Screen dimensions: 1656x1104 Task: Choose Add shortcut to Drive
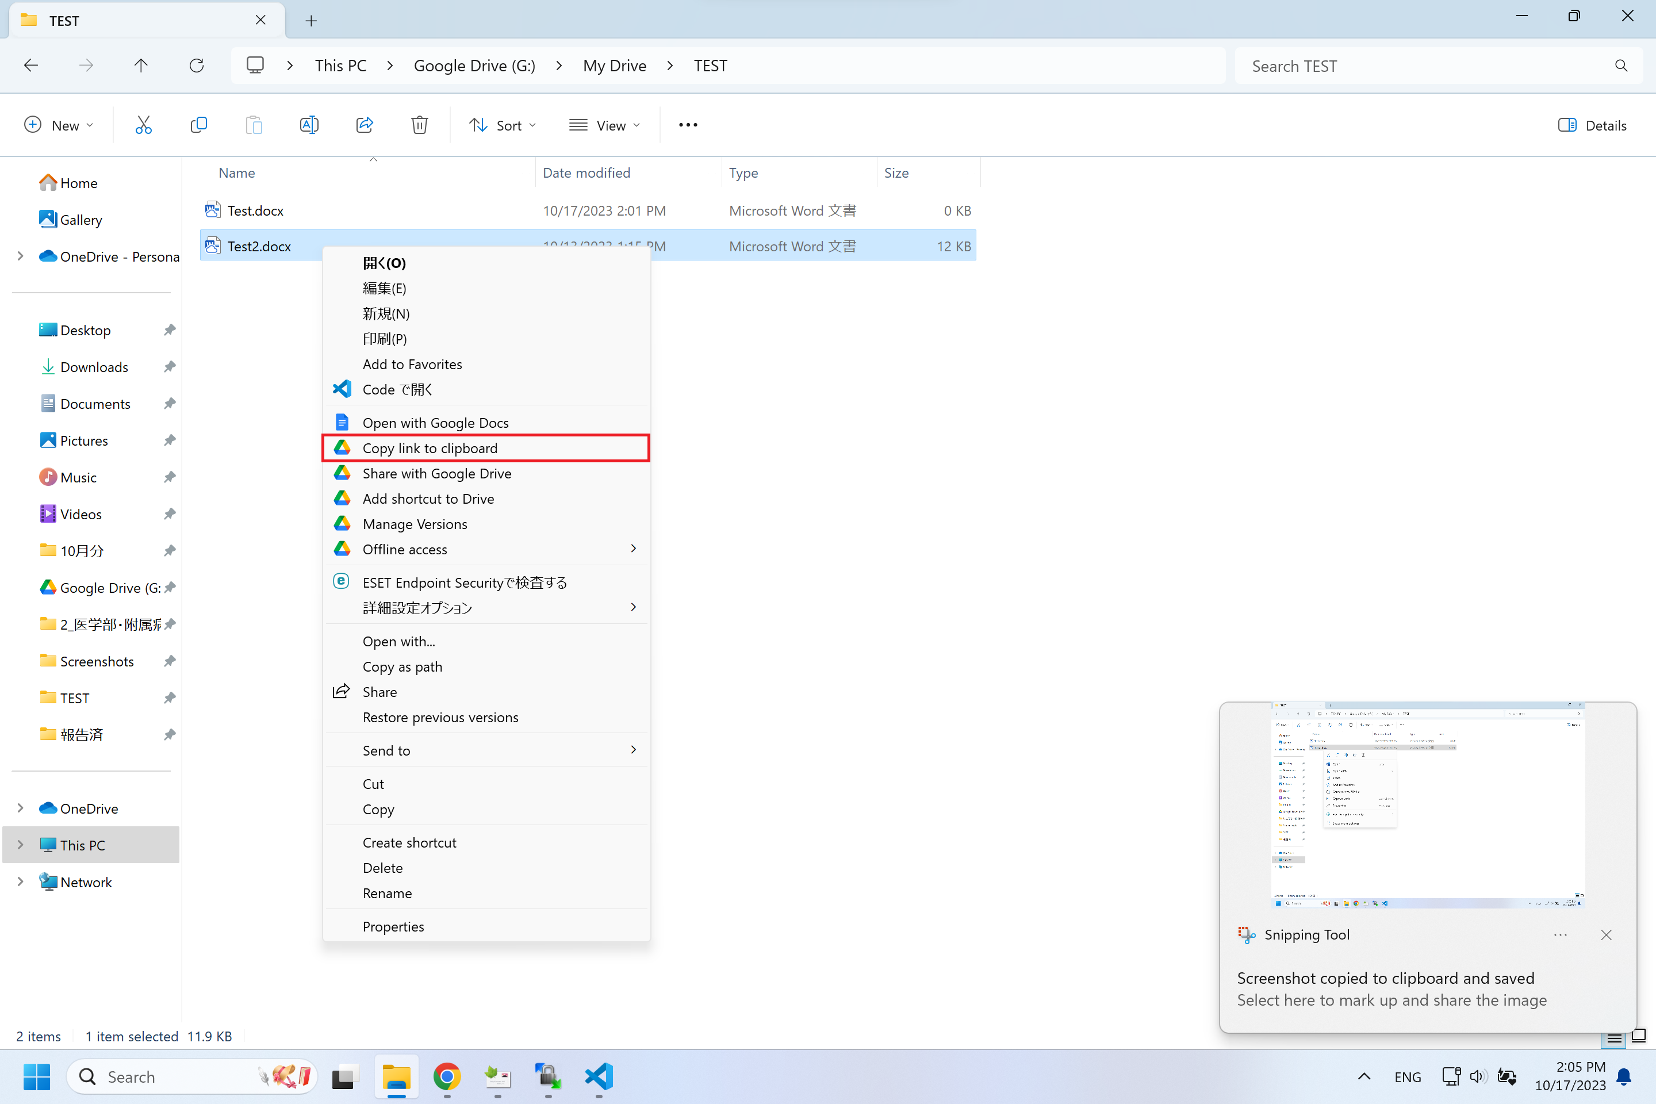486,499
